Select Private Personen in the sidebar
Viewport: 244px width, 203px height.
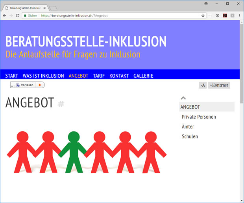[x=199, y=117]
